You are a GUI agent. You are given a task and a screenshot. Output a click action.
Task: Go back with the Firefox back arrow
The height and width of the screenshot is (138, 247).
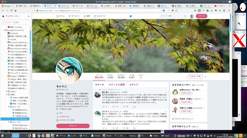(x=3, y=10)
